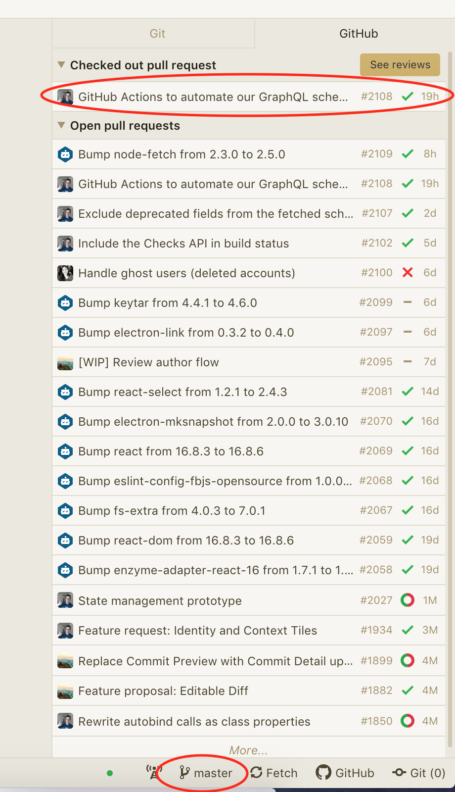Open Bump eslint-config-fbjs-opensource pull request
Screen dimensions: 455x792
coord(248,481)
